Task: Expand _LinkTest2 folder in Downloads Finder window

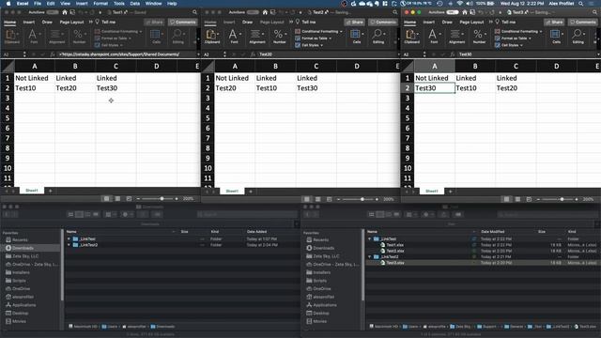Action: coord(69,245)
